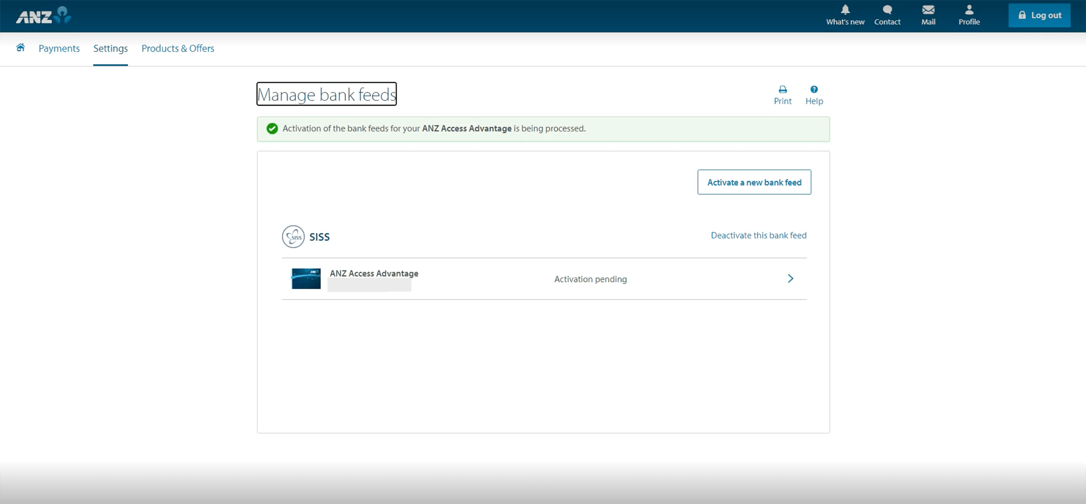Image resolution: width=1086 pixels, height=504 pixels.
Task: Click the ANZ Access Advantage account name
Action: pyautogui.click(x=374, y=274)
